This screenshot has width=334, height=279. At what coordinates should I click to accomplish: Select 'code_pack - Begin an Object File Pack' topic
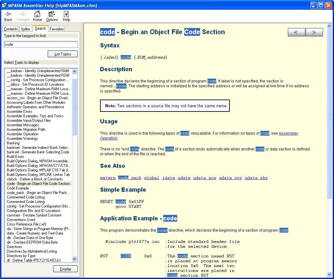pos(38,192)
